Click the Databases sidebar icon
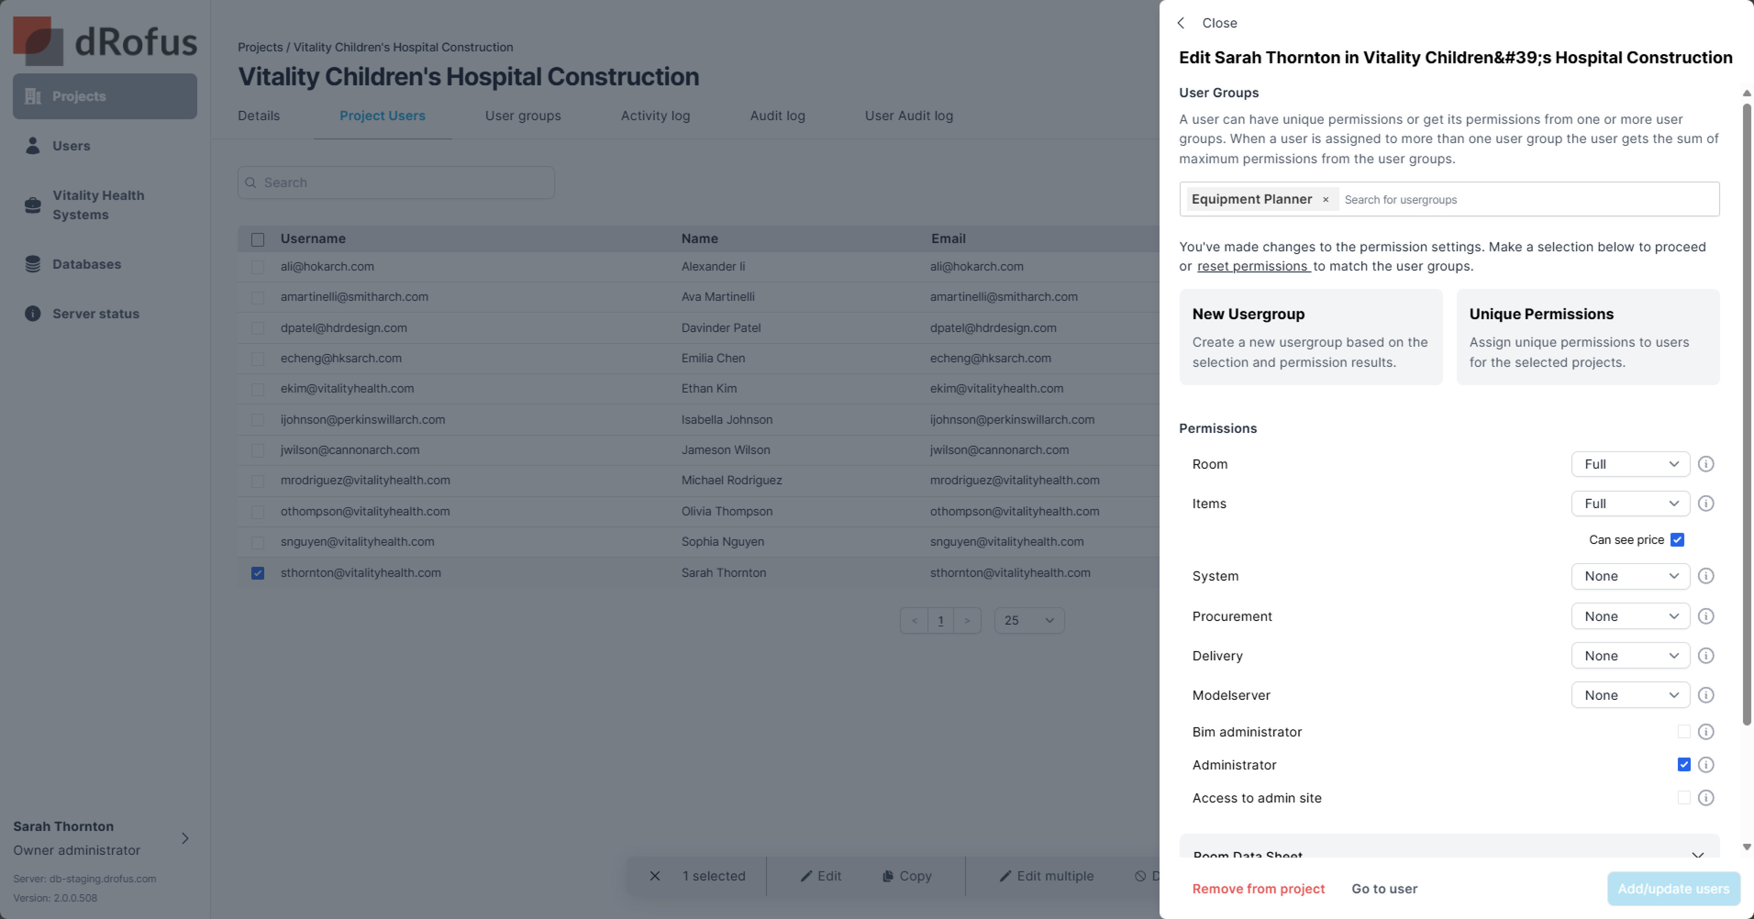 pos(33,264)
